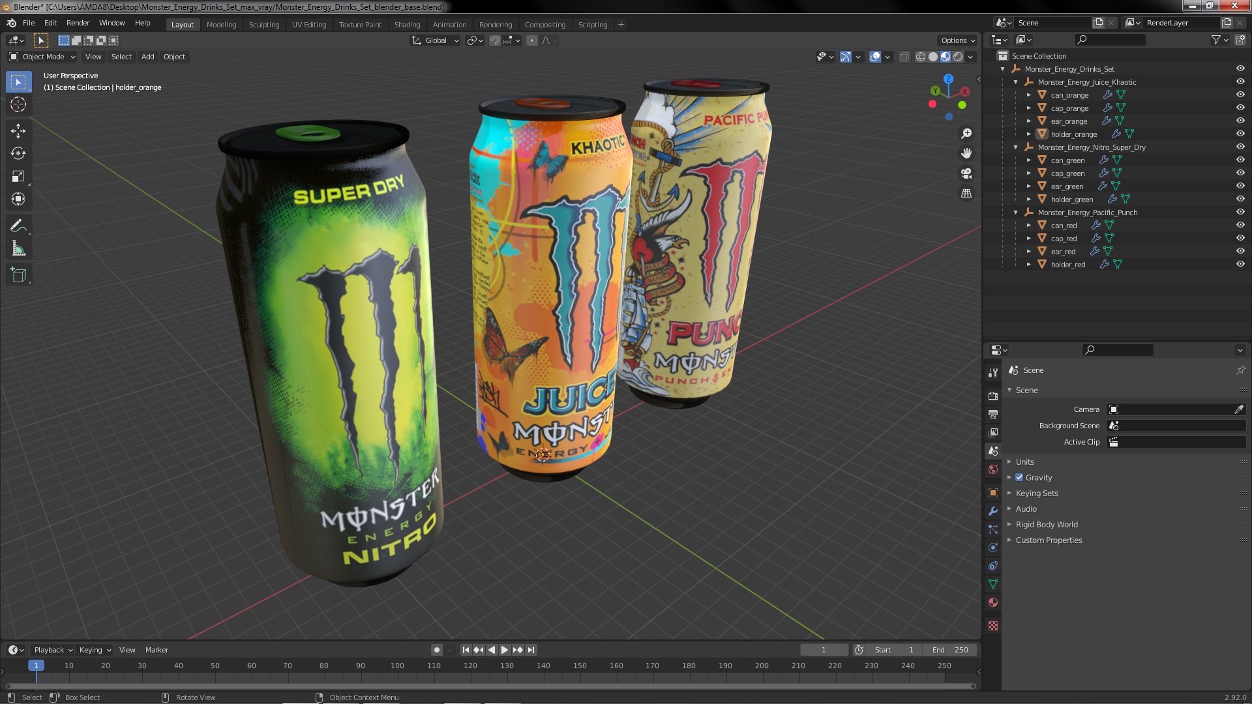Open the Material properties tab

point(993,602)
